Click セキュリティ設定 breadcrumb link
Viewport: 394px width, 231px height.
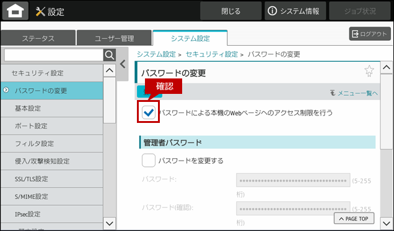tap(212, 54)
